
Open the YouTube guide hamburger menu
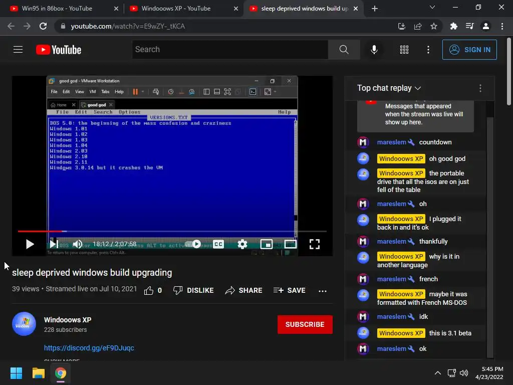pyautogui.click(x=18, y=50)
